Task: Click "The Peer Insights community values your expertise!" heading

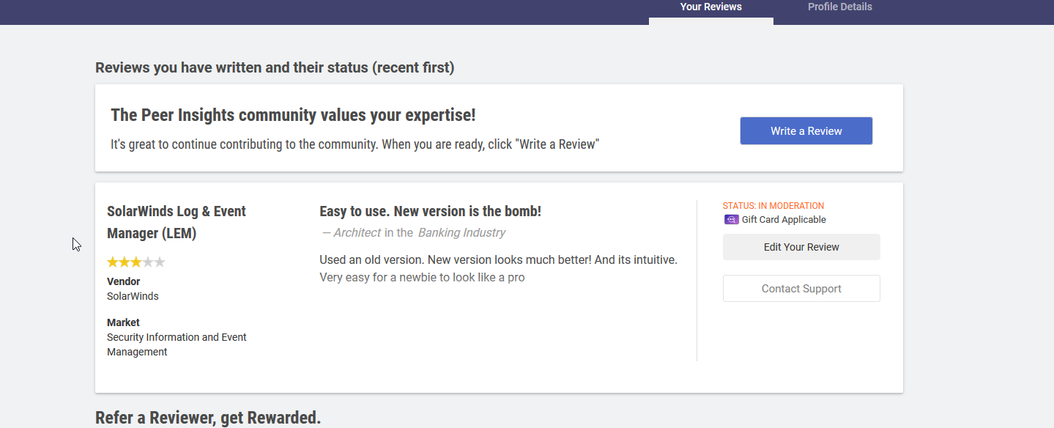Action: coord(293,115)
